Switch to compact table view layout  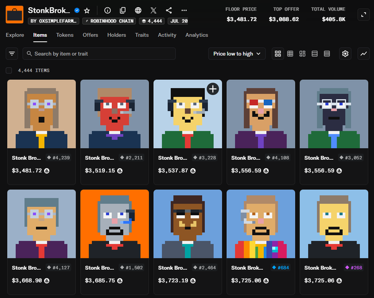[x=327, y=53]
